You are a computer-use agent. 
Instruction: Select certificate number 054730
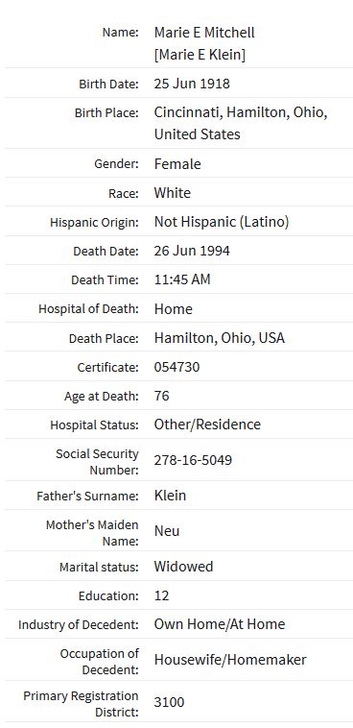pos(177,367)
